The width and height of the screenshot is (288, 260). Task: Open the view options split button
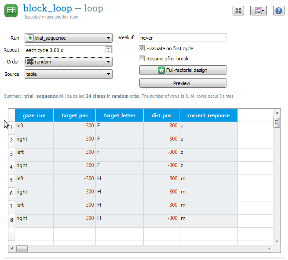(x=259, y=11)
